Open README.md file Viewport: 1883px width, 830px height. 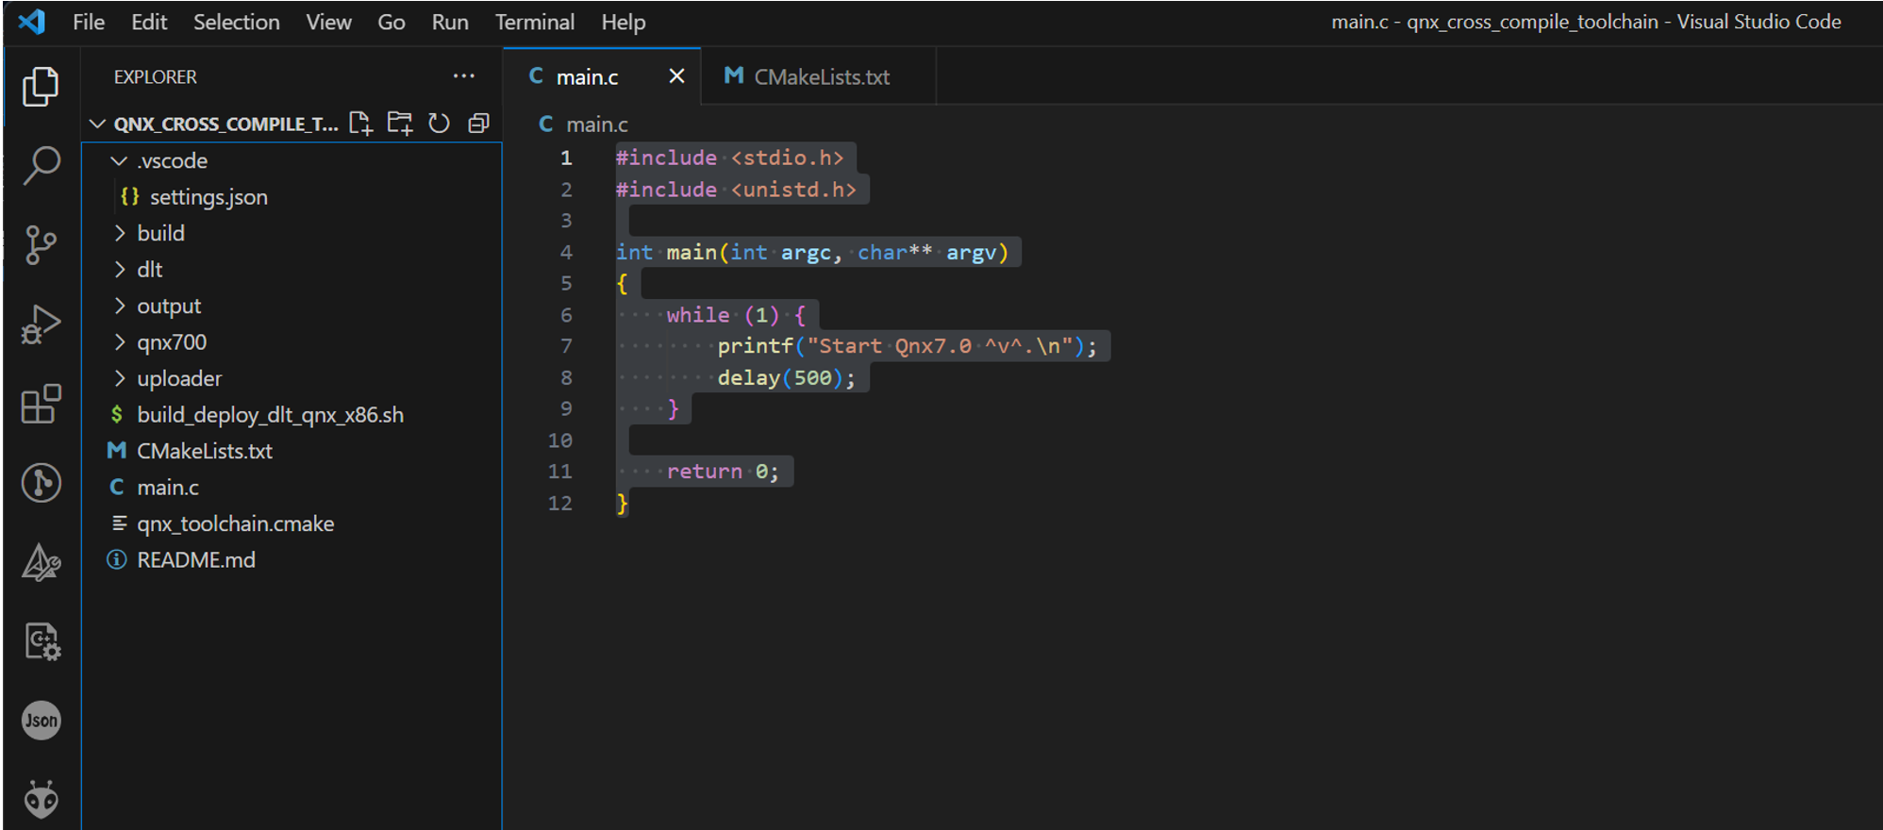pos(292,560)
